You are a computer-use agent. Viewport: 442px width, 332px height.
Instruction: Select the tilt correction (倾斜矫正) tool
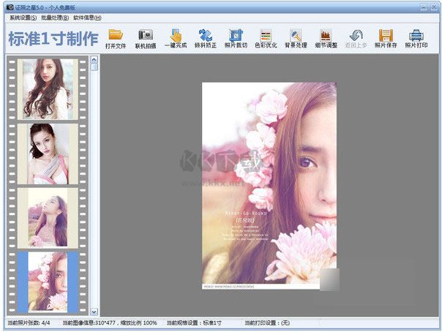point(206,35)
